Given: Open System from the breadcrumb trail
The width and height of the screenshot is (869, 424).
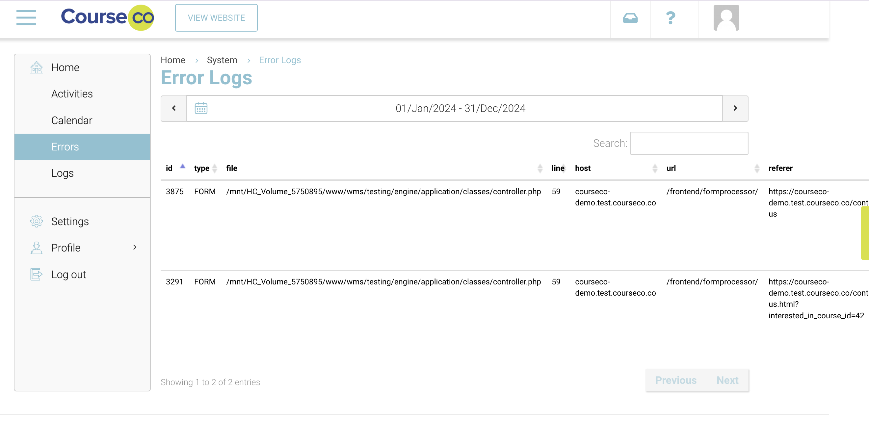Looking at the screenshot, I should [222, 60].
